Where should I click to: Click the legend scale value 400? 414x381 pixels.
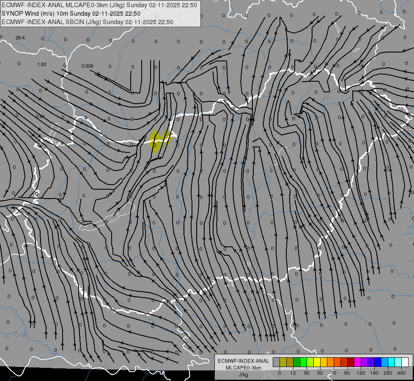401,373
